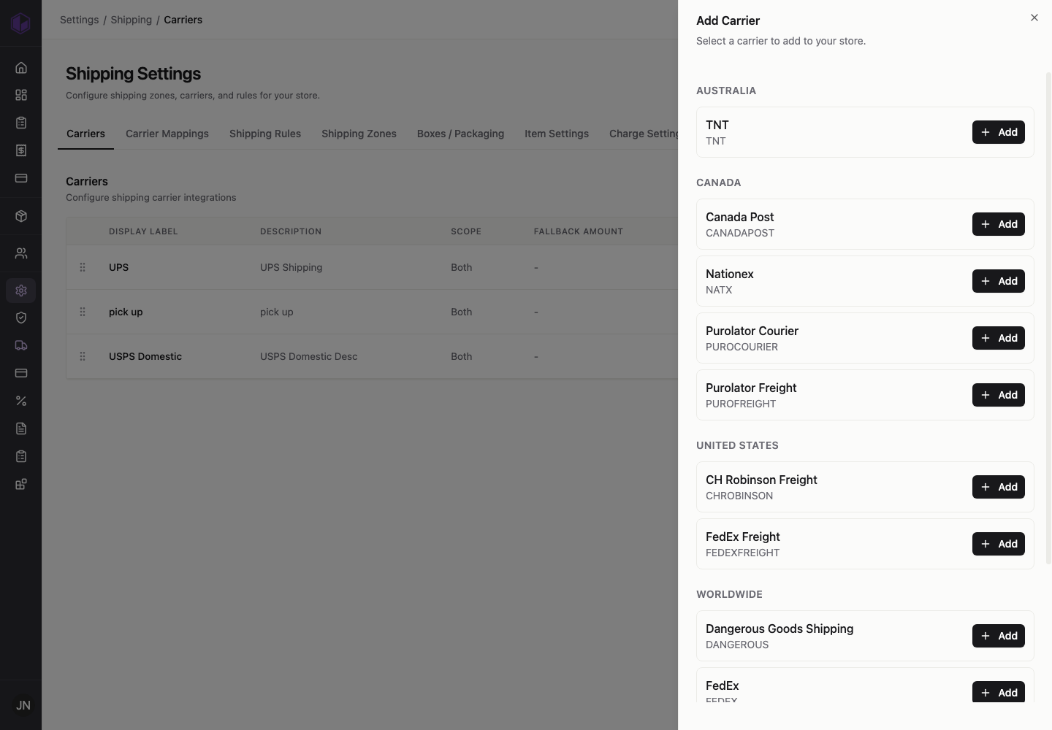Open the dollar receipt icon in sidebar

[21, 150]
